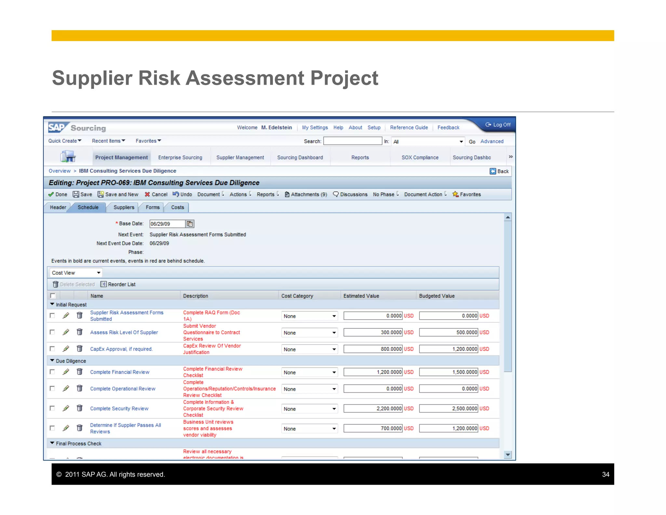Check the Complete Operational Review row
The image size is (666, 515).
[52, 388]
